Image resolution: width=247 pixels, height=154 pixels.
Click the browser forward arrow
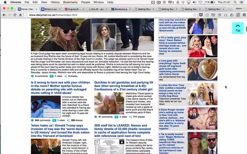(10, 15)
